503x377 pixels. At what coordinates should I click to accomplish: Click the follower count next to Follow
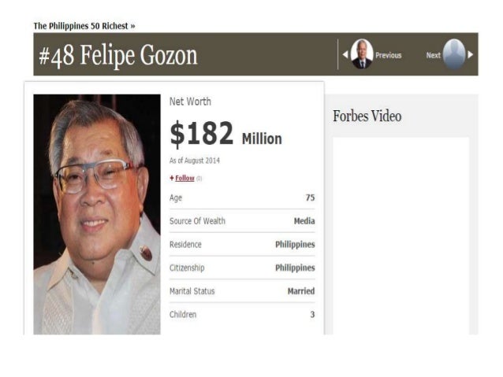[199, 179]
